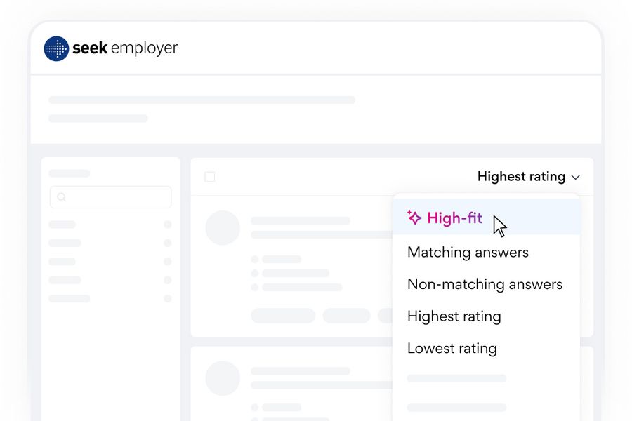Select Matching answers from the sort list

click(x=468, y=252)
